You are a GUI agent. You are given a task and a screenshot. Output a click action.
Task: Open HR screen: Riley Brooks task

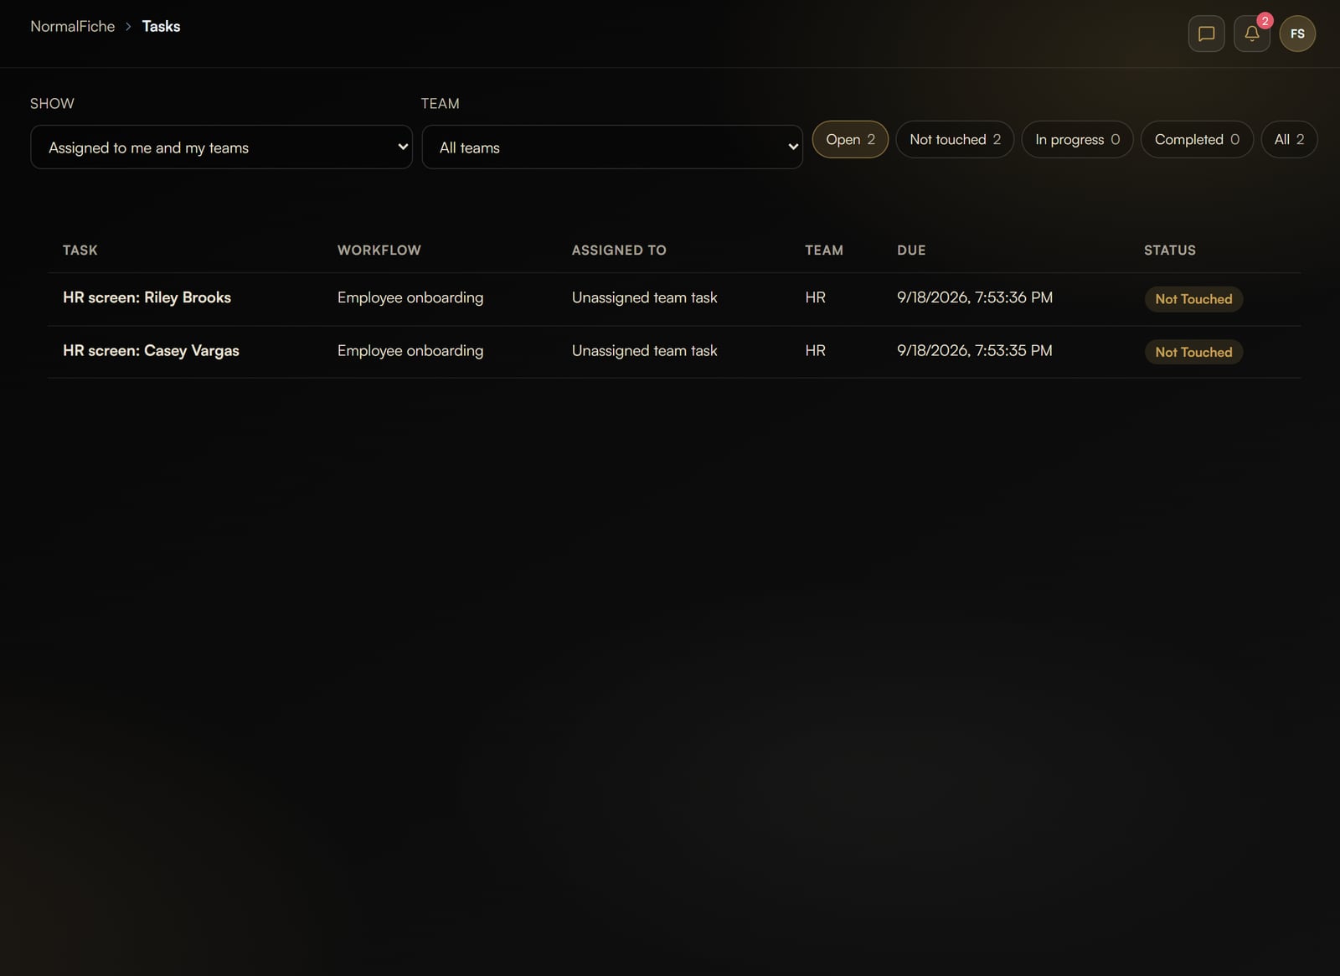click(x=147, y=297)
